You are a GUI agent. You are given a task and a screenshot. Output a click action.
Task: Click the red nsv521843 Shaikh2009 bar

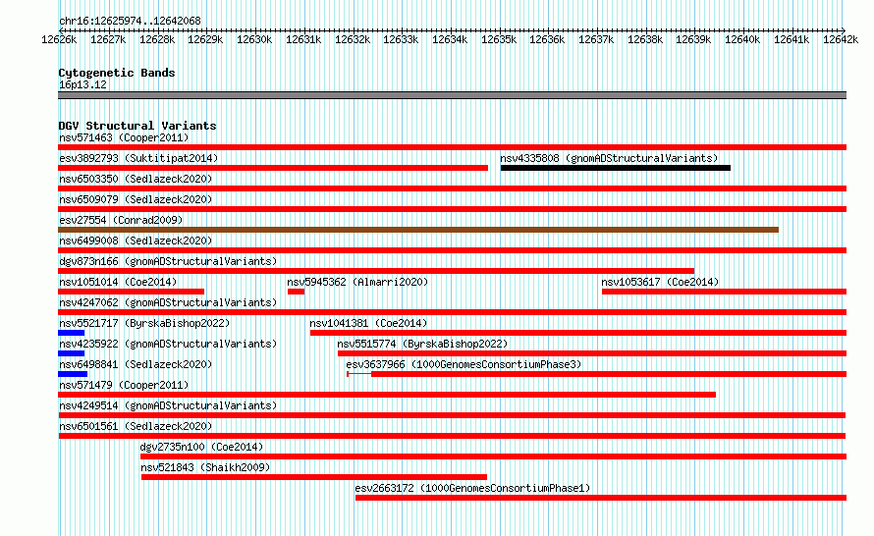[314, 477]
